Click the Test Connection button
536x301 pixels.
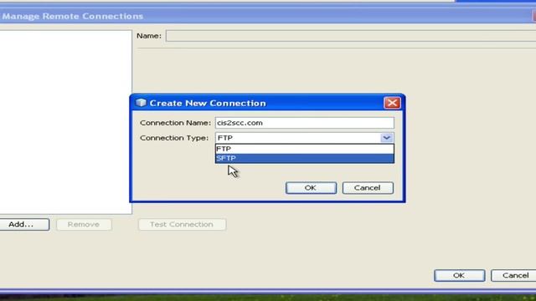click(182, 225)
